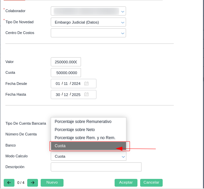Image resolution: width=204 pixels, height=189 pixels.
Task: Focus the Valor input field
Action: click(x=66, y=62)
